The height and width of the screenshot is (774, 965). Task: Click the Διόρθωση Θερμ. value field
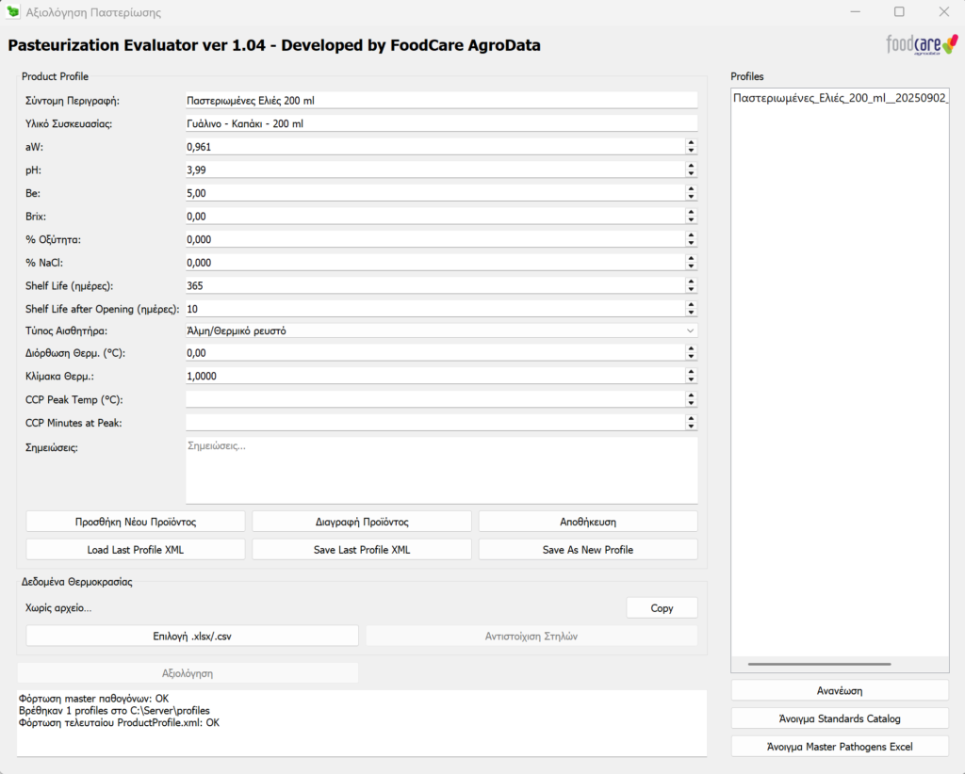click(435, 353)
